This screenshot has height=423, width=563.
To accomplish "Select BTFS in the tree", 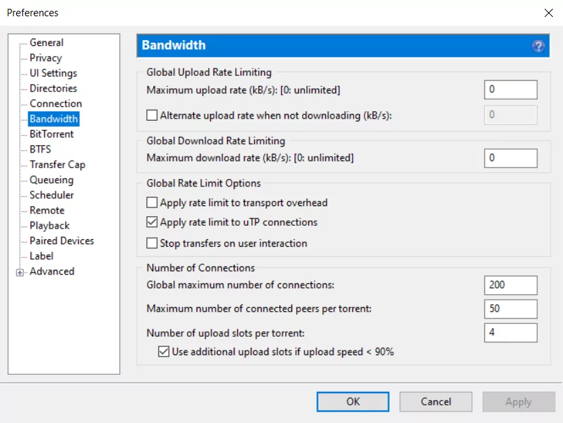I will click(40, 149).
